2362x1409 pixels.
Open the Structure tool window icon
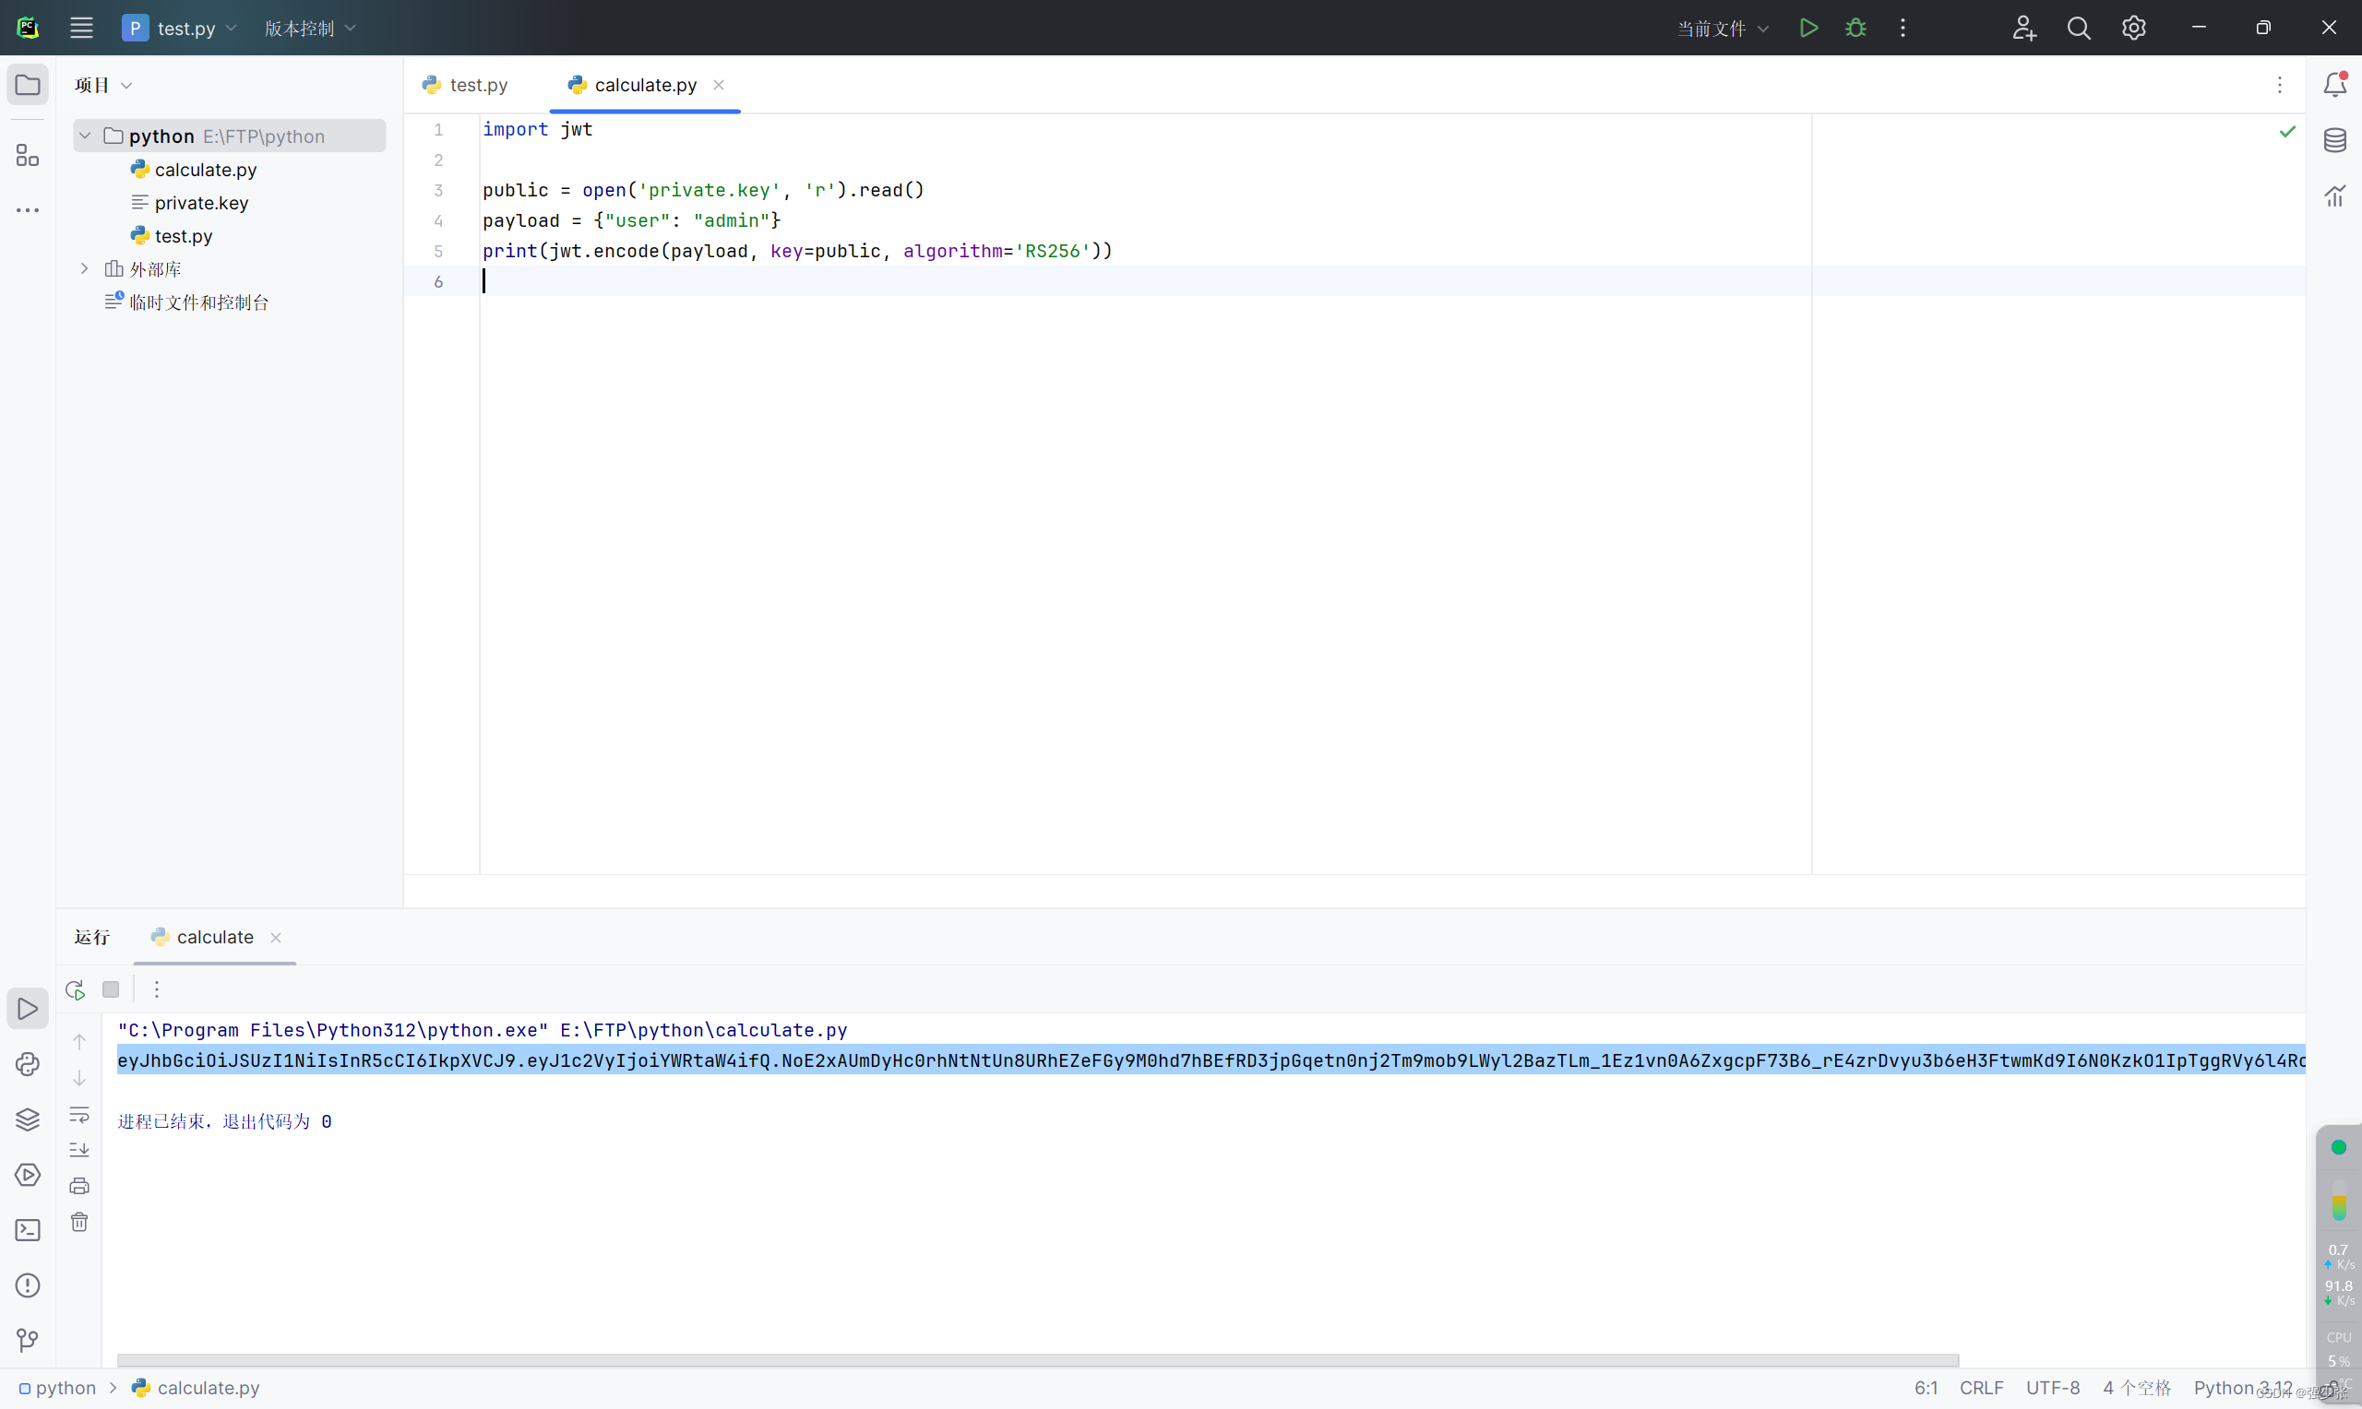point(28,155)
